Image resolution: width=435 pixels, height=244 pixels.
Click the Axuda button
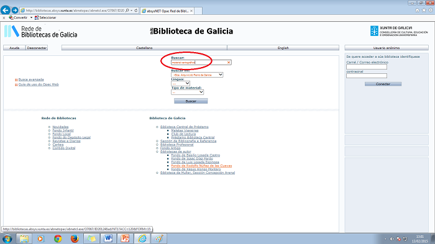[14, 48]
